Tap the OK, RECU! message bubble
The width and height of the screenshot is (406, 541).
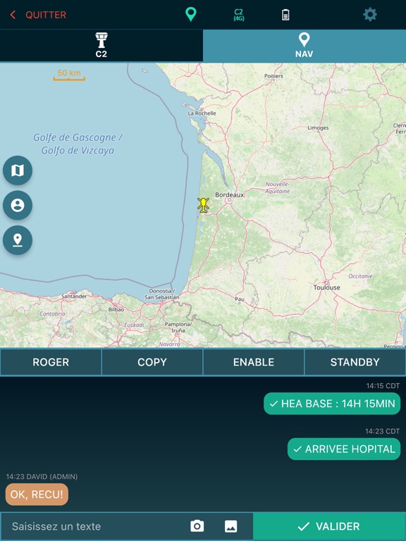point(37,495)
